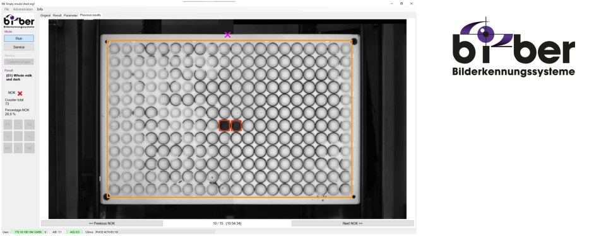This screenshot has width=606, height=236.
Task: Click the up arrow keypad button
Action: [x=18, y=125]
